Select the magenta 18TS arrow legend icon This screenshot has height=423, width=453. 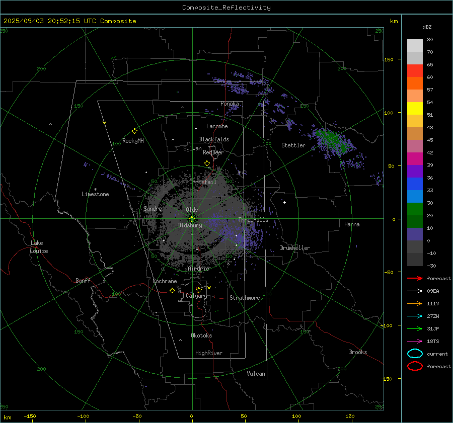point(415,341)
